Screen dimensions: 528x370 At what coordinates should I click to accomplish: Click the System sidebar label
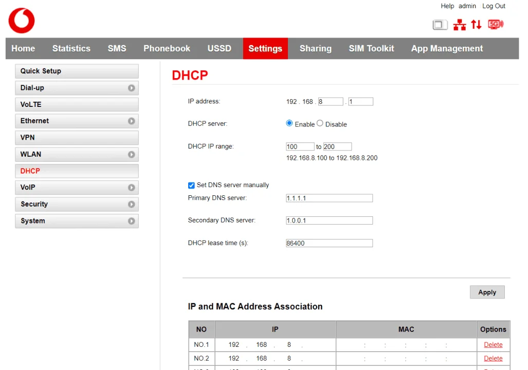tap(33, 221)
